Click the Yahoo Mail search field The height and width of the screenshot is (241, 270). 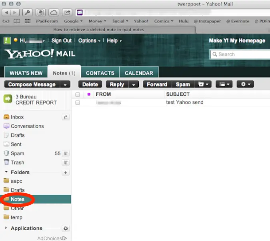pos(242,54)
